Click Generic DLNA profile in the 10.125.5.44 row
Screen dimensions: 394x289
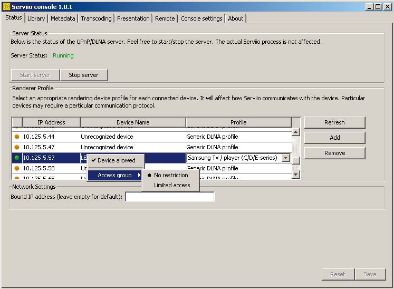coord(212,137)
